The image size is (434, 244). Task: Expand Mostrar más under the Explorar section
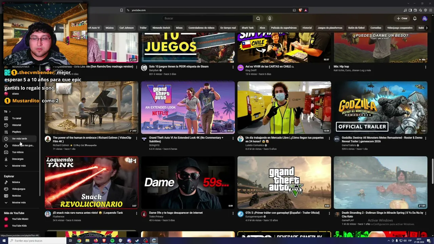(x=19, y=202)
